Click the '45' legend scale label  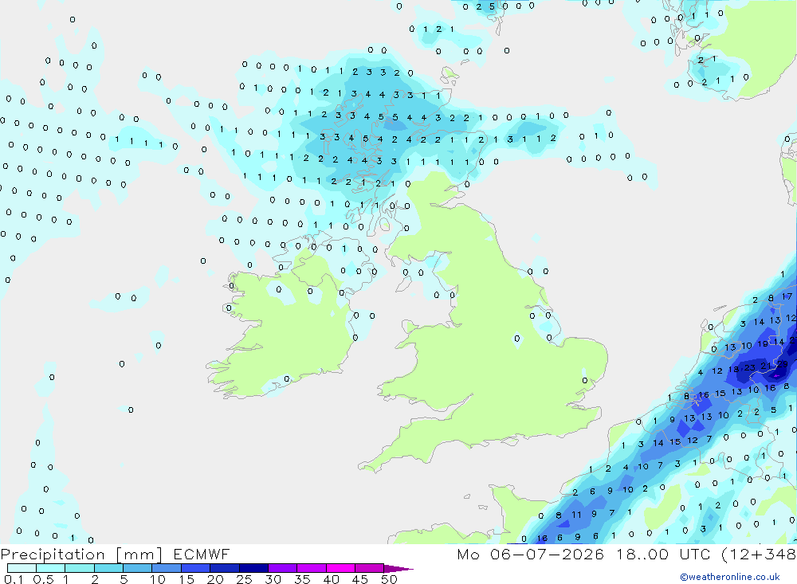pyautogui.click(x=360, y=579)
